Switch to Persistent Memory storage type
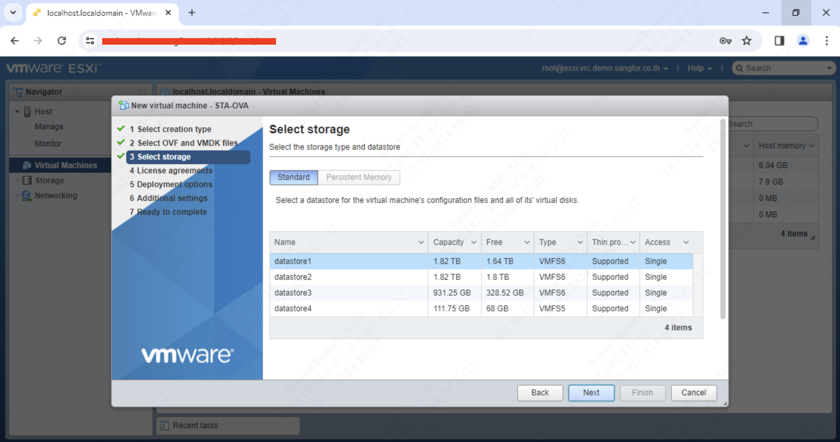The image size is (840, 442). pyautogui.click(x=359, y=177)
